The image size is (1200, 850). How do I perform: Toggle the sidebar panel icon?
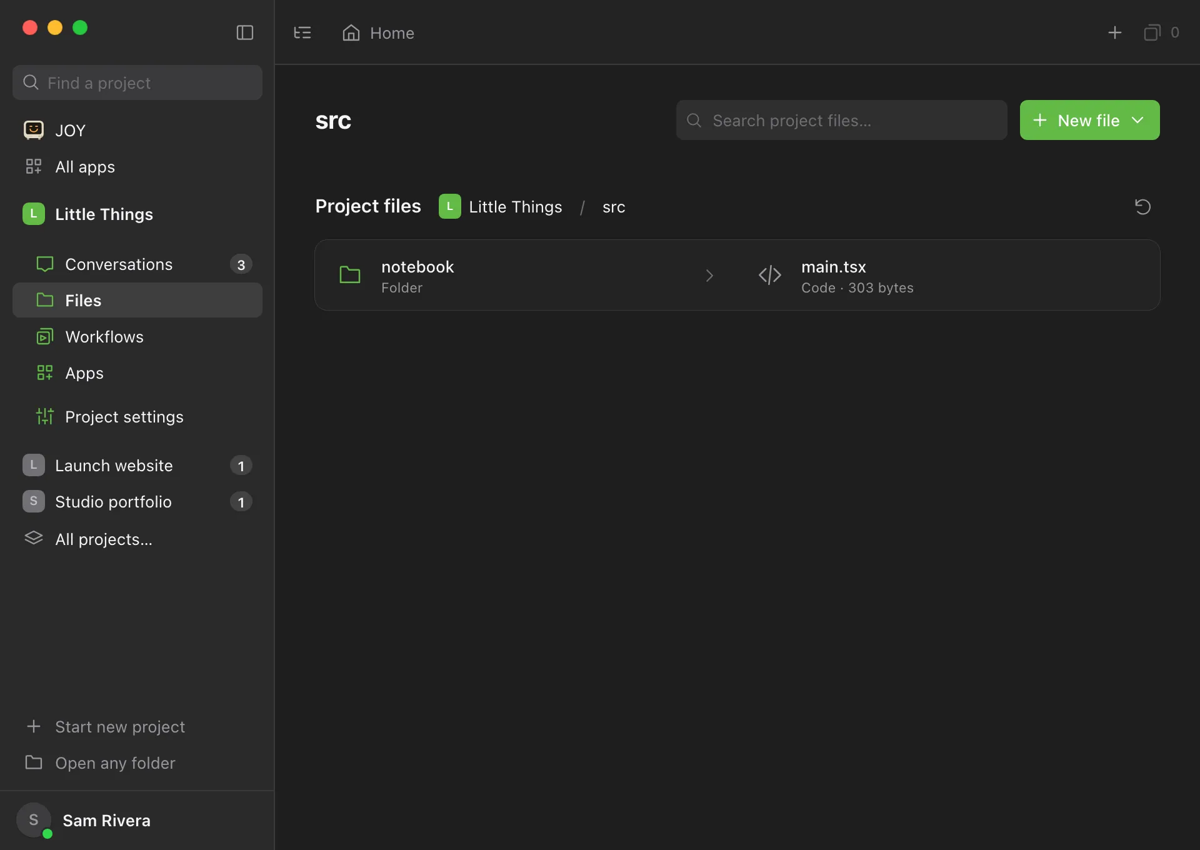pyautogui.click(x=245, y=32)
